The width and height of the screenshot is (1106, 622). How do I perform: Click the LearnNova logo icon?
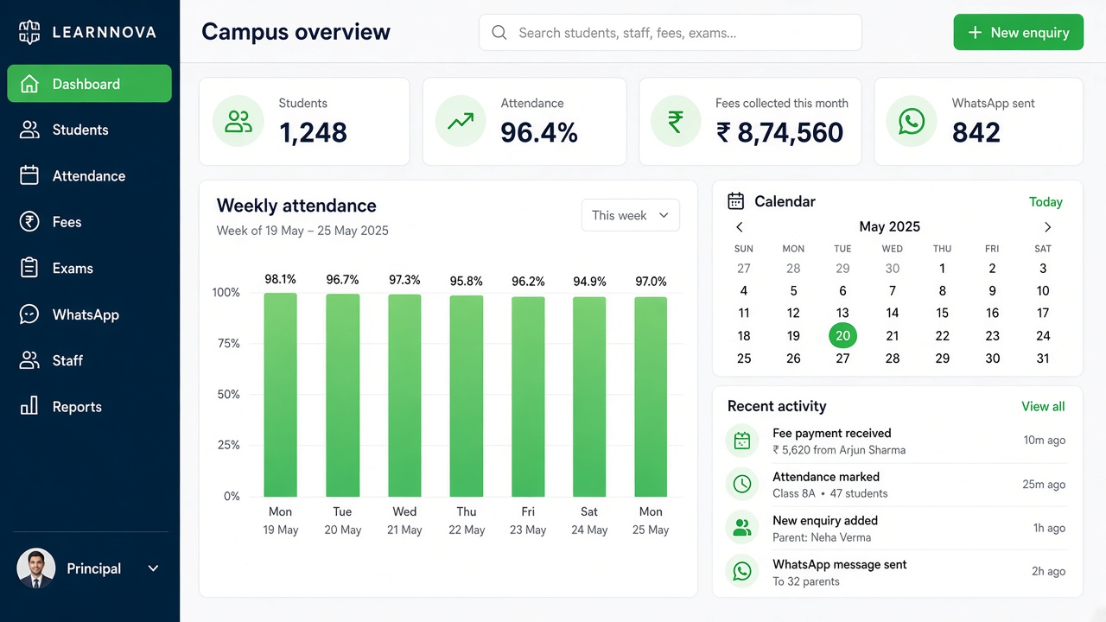(x=30, y=32)
